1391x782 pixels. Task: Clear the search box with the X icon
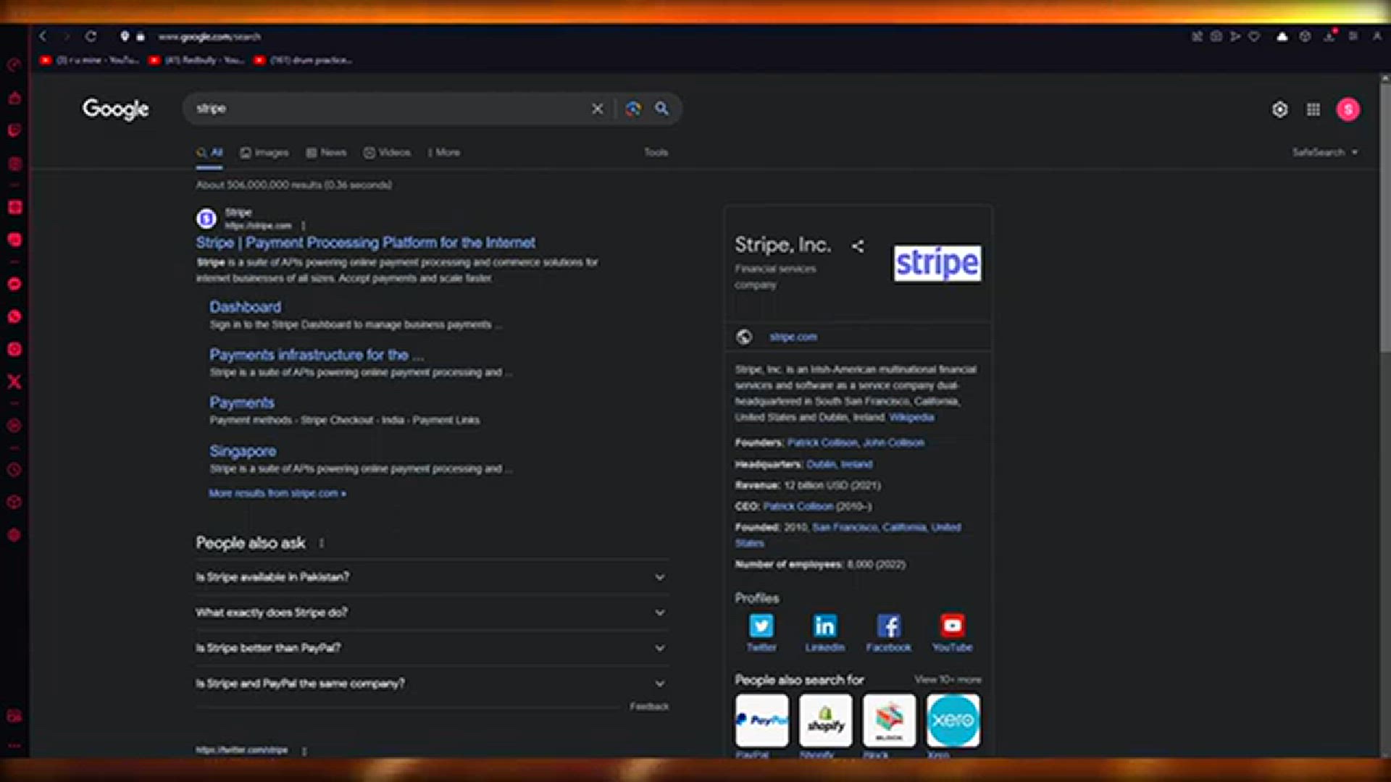coord(597,109)
